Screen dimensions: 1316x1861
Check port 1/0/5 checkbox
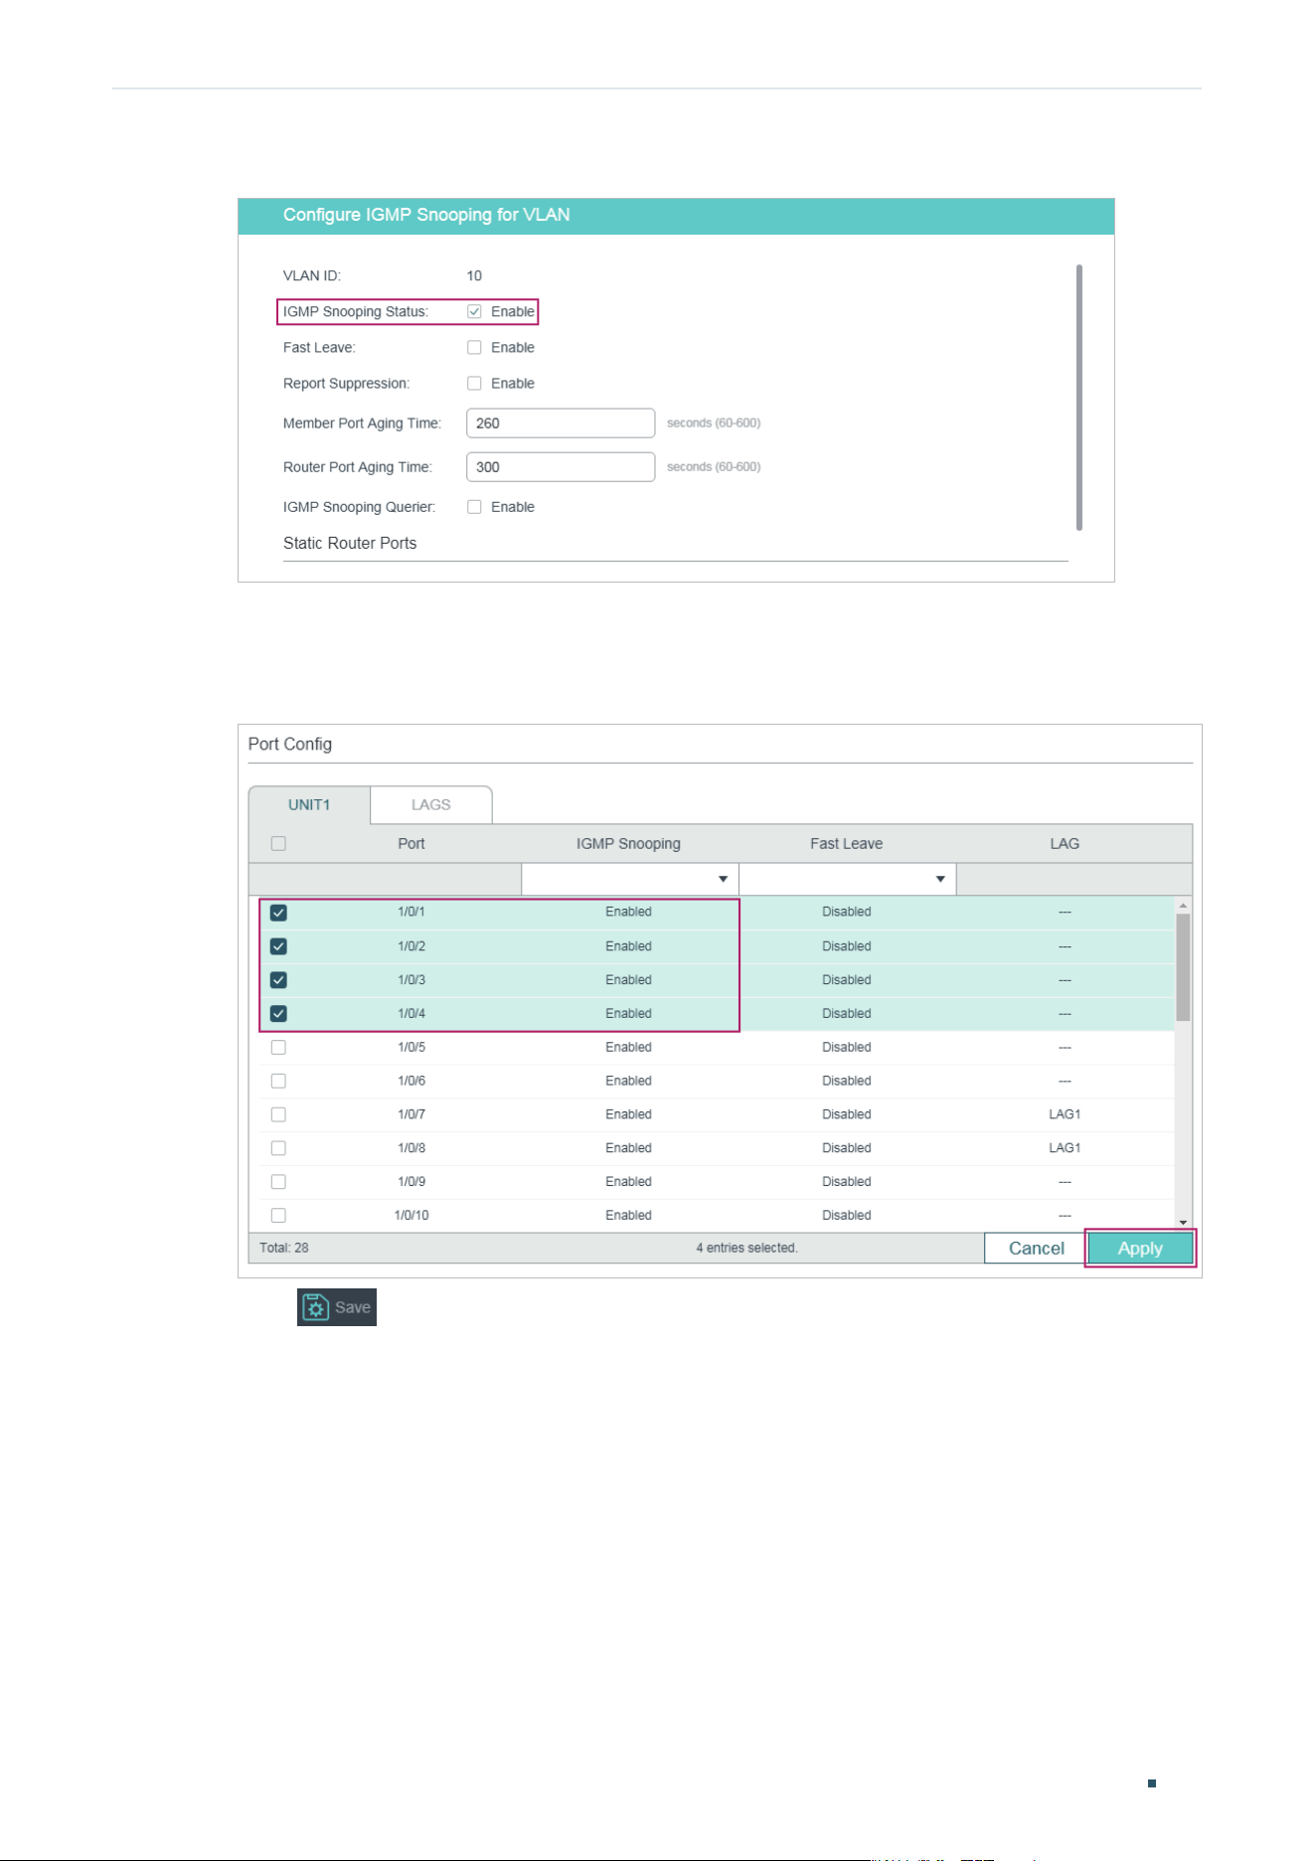[278, 1048]
